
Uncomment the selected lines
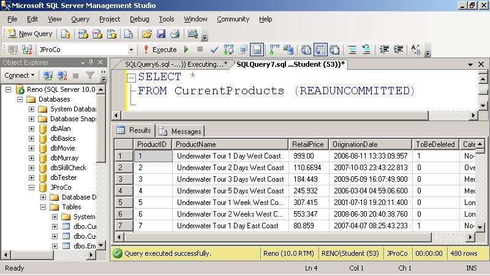tap(366, 50)
